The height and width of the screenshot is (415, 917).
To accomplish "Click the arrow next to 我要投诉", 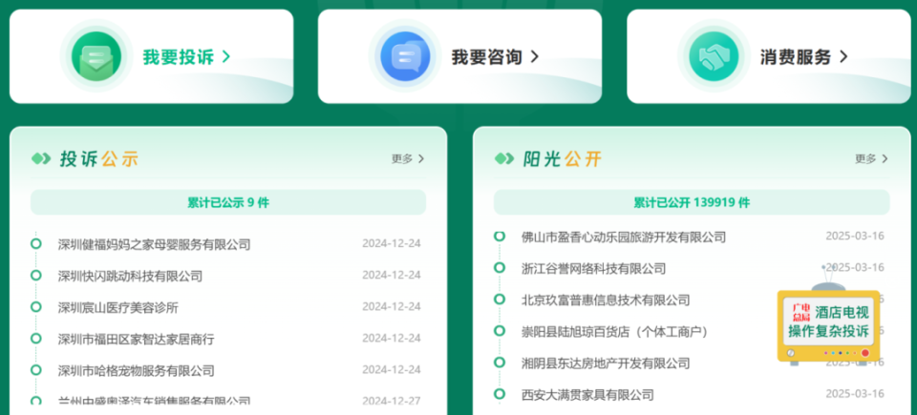I will click(225, 56).
